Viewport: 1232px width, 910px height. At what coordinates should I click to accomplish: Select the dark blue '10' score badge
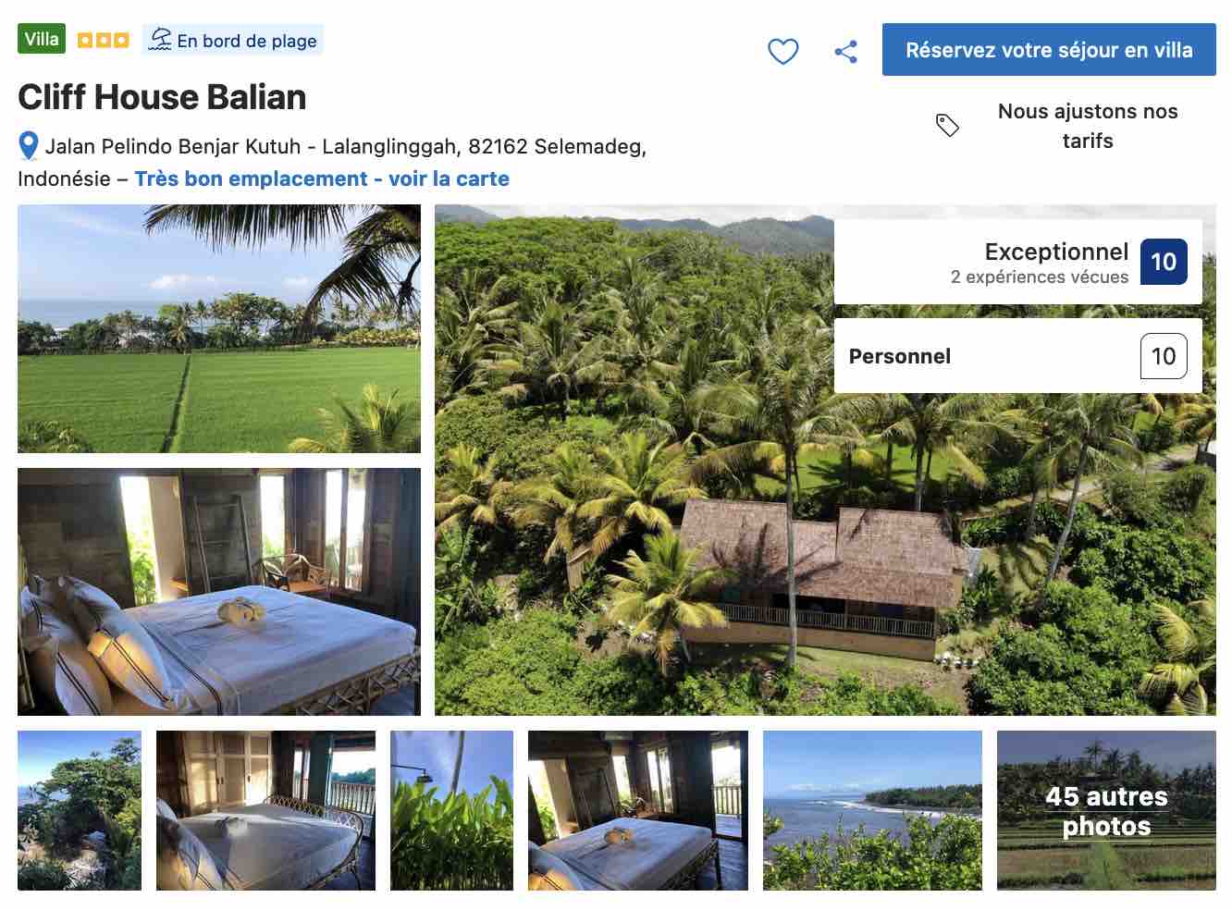pyautogui.click(x=1163, y=262)
